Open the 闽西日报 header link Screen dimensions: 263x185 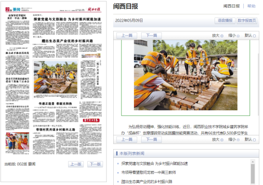coord(231,6)
